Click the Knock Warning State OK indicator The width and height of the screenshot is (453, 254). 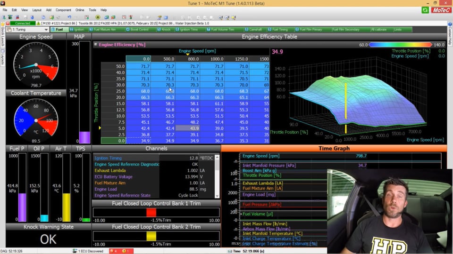pyautogui.click(x=48, y=239)
